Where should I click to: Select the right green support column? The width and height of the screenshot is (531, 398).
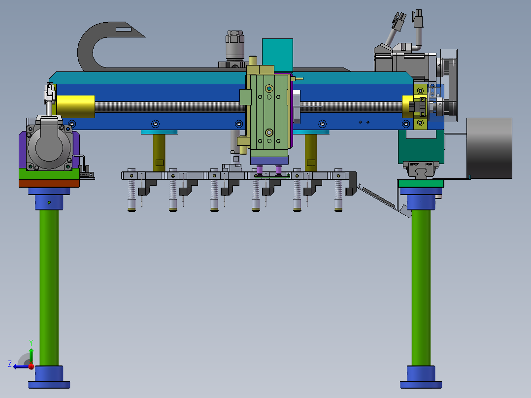(x=421, y=287)
